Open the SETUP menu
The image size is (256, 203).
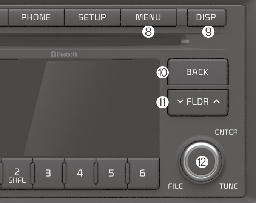click(92, 17)
